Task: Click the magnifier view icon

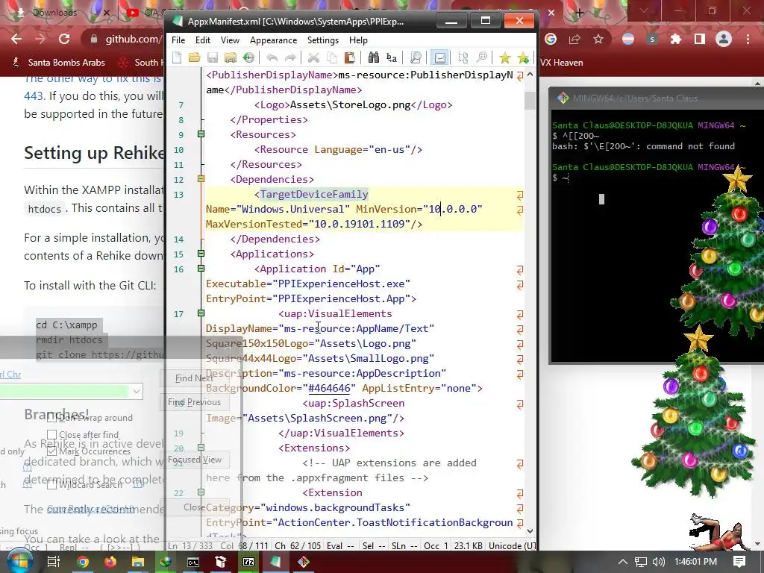Action: [416, 58]
